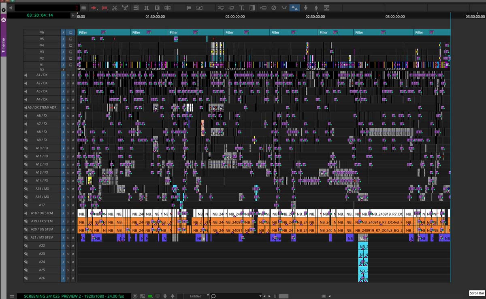Mute the A18 / DX STEM track
The height and width of the screenshot is (299, 486).
(x=73, y=213)
